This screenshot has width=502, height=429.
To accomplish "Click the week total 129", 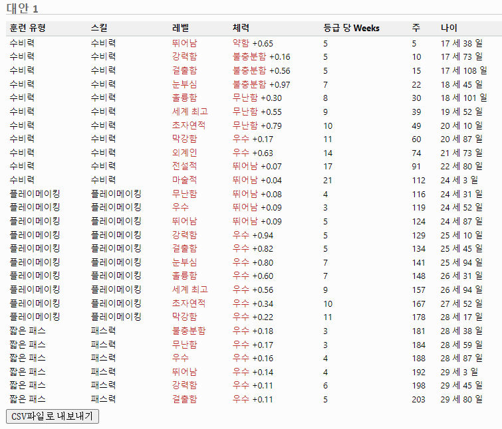I will pyautogui.click(x=418, y=235).
